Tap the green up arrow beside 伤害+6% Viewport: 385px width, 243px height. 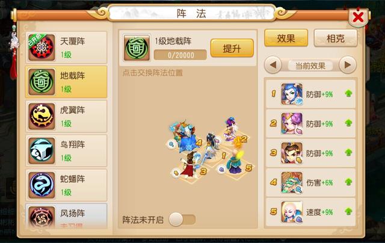coord(349,182)
